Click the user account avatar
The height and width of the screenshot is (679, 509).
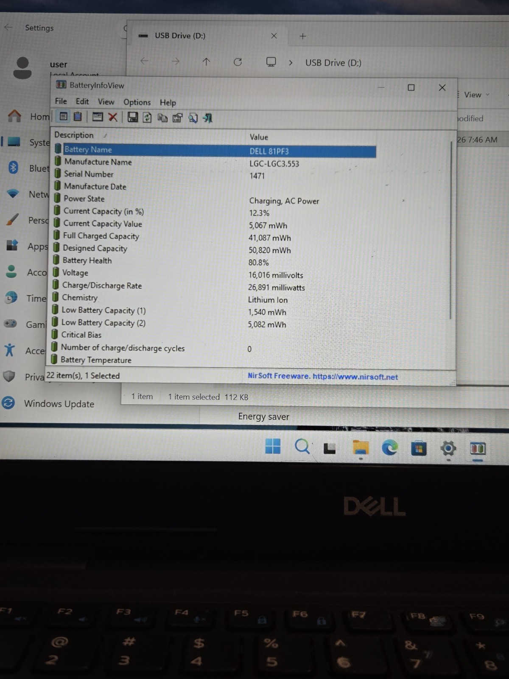point(22,68)
